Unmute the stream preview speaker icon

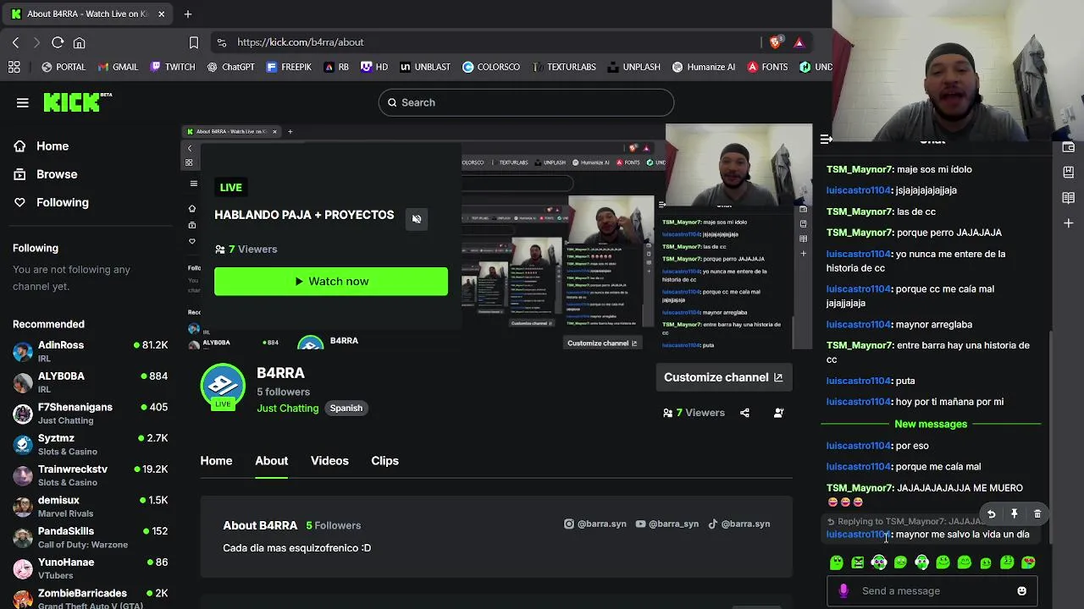tap(417, 219)
